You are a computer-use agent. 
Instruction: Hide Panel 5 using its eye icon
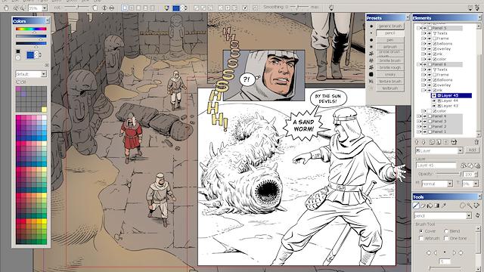(x=424, y=28)
